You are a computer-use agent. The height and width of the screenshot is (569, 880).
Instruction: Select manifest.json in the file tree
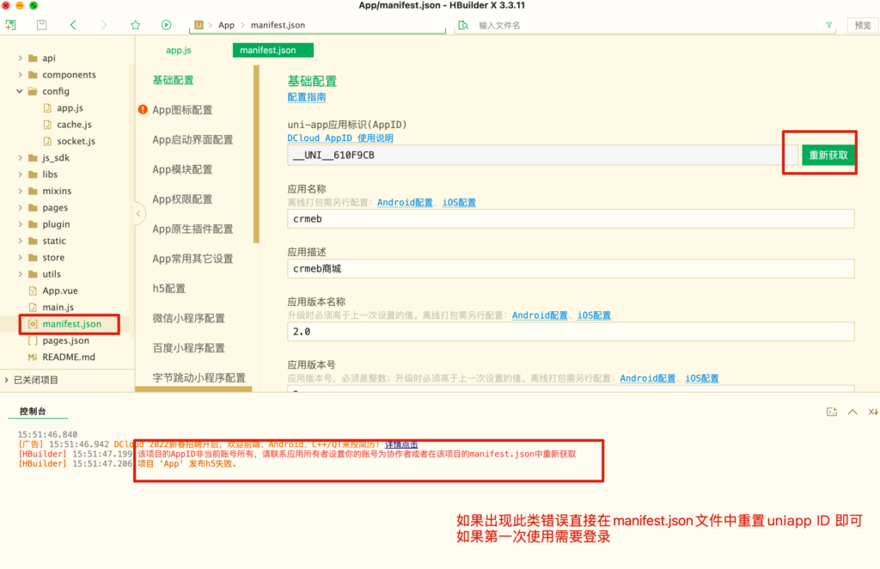point(72,324)
